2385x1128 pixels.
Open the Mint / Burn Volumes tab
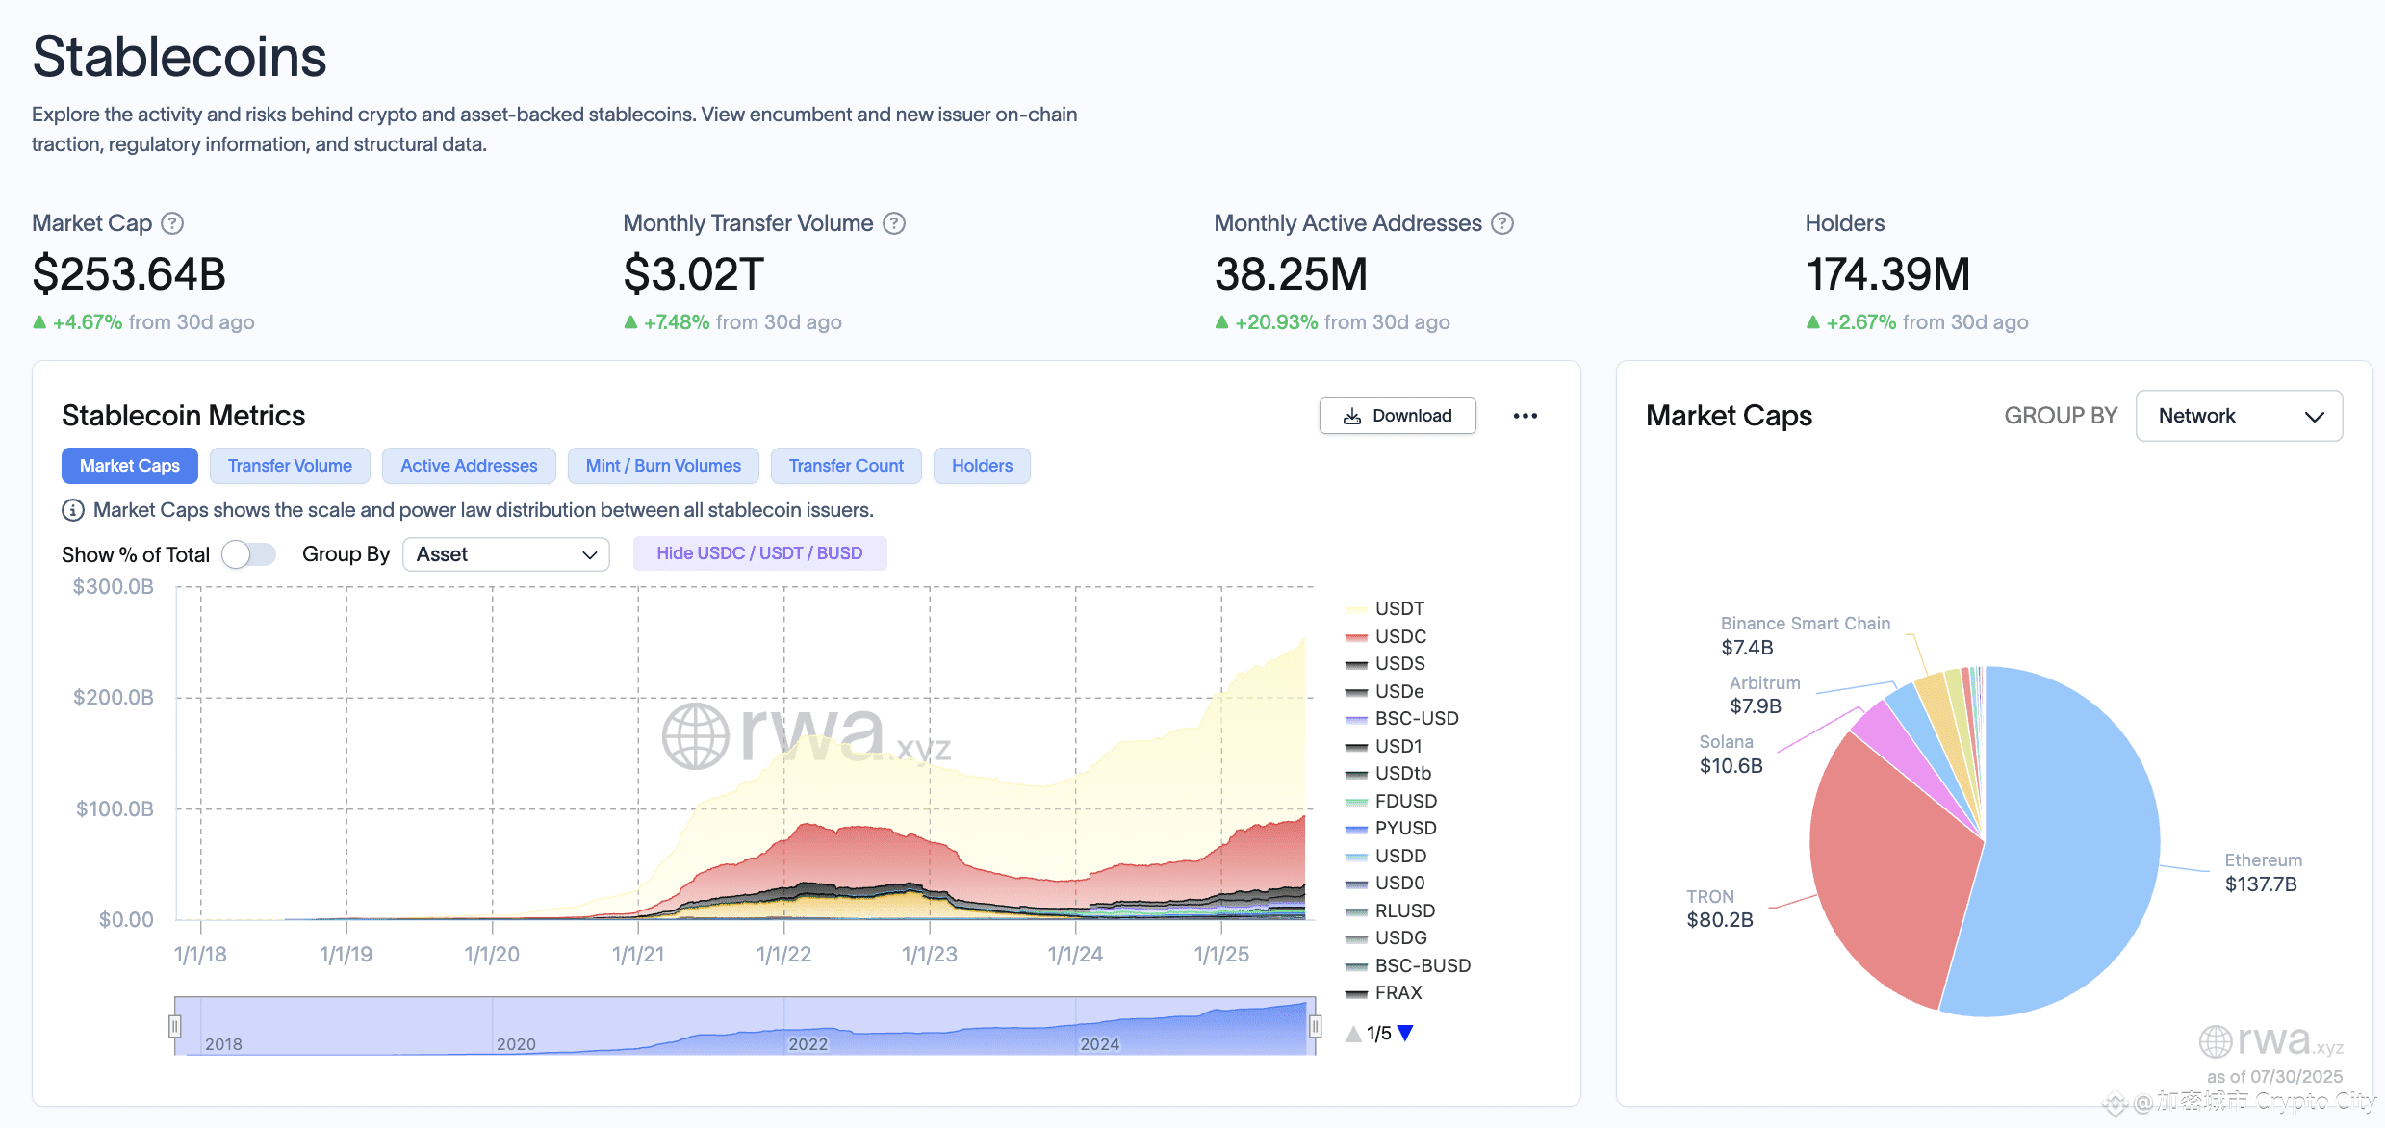[x=663, y=466]
